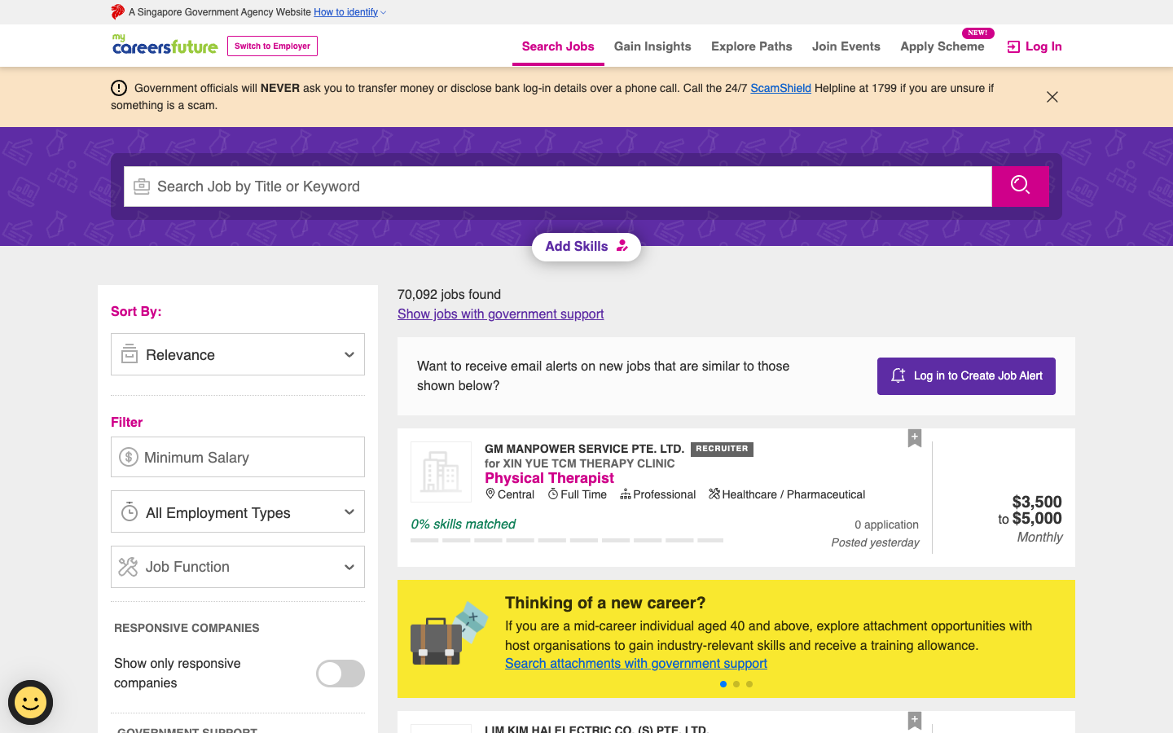Click the Full Time tag

point(578,494)
